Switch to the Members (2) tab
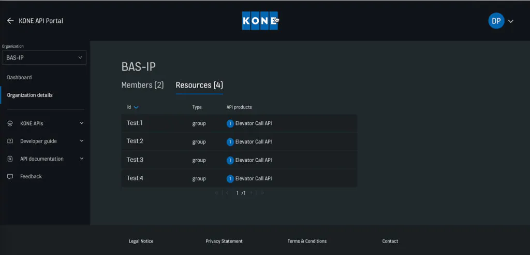This screenshot has height=255, width=530. [x=142, y=85]
